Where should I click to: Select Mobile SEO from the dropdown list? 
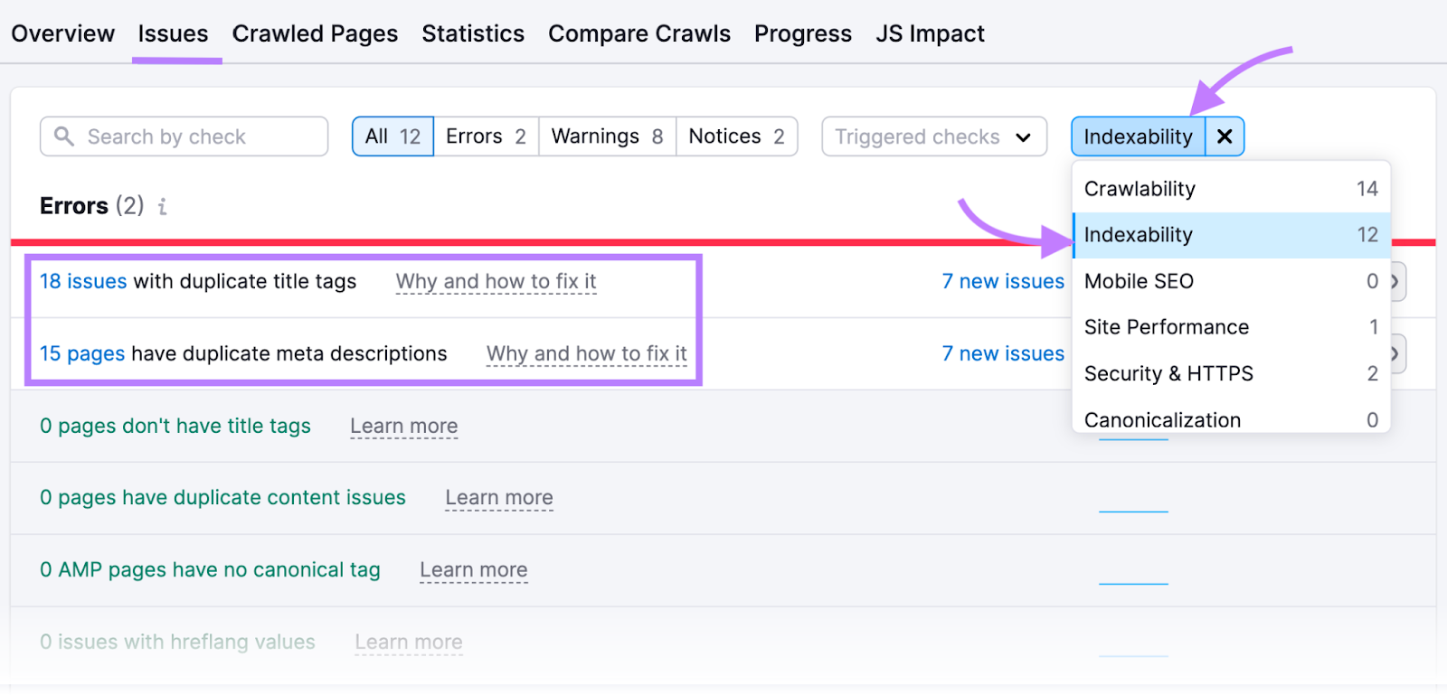point(1139,281)
